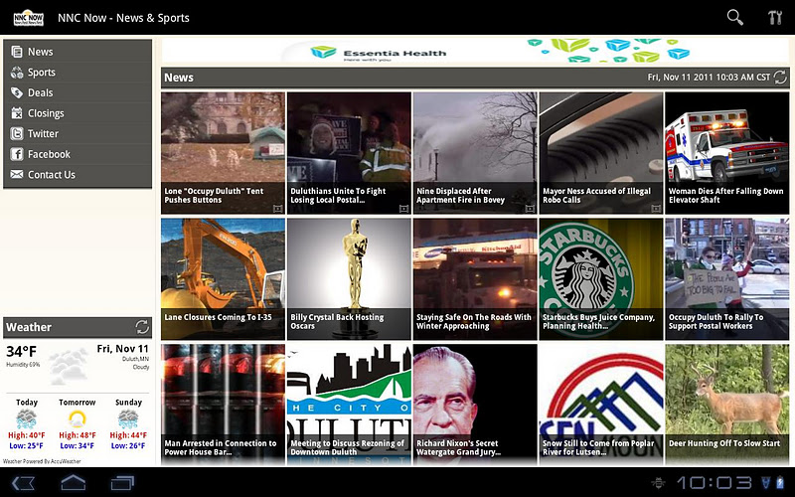
Task: Open 'Man Arrested in Connection' story
Action: click(x=223, y=405)
